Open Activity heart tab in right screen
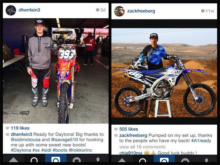The height and width of the screenshot is (165, 220). 185,160
